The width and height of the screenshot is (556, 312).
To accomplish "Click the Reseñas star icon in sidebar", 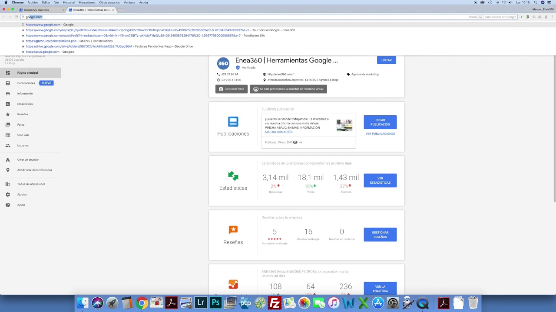I will pos(8,114).
